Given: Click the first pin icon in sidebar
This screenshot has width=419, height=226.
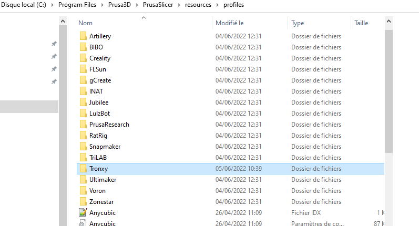Looking at the screenshot, I should tap(54, 44).
